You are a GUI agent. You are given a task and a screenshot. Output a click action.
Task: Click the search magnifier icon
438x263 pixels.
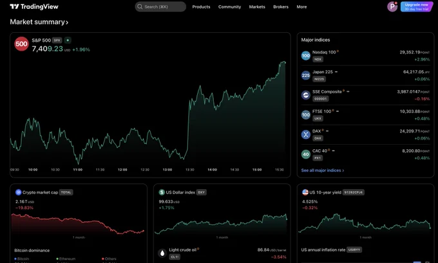coord(140,6)
